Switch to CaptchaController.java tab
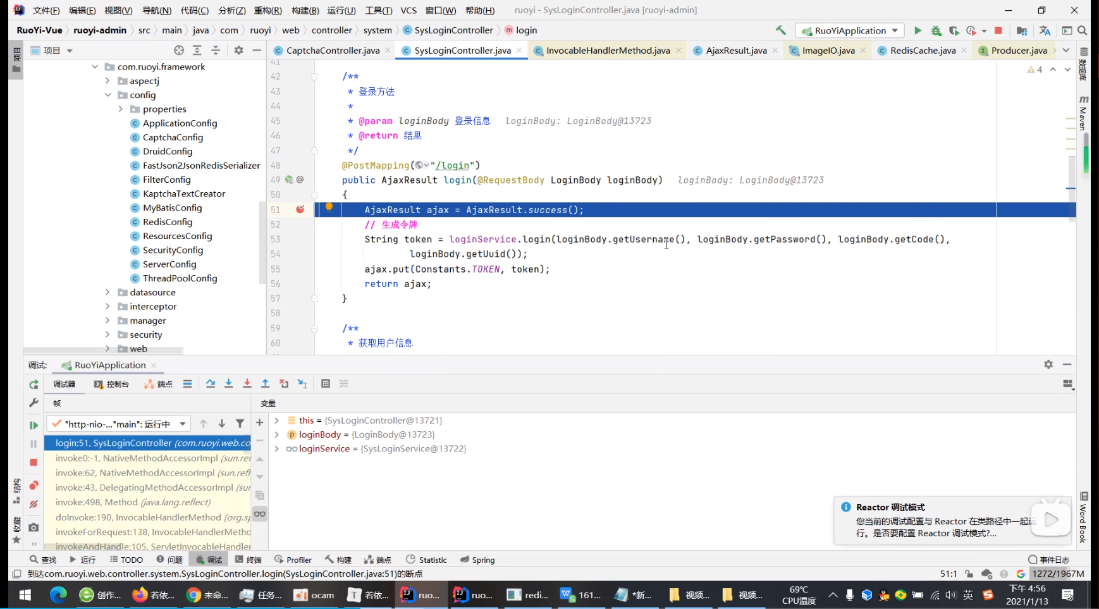Image resolution: width=1099 pixels, height=609 pixels. pos(333,50)
